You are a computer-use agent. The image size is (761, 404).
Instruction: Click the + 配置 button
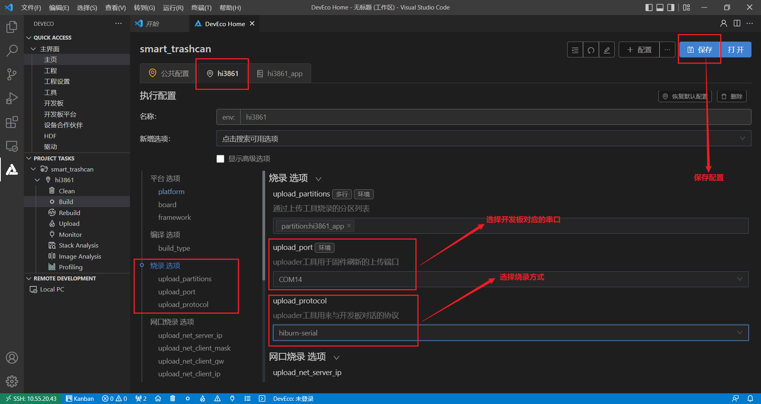(x=639, y=50)
